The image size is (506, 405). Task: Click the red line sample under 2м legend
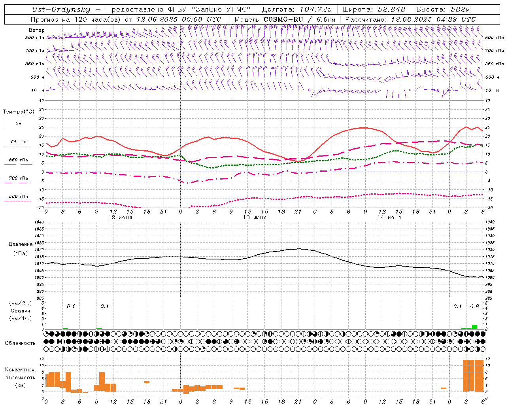pyautogui.click(x=18, y=128)
